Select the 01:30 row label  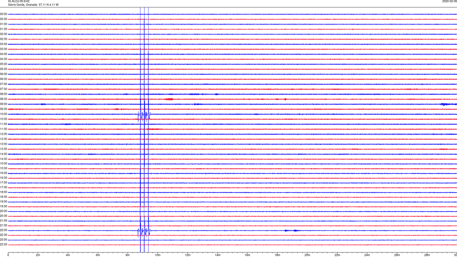[3, 29]
